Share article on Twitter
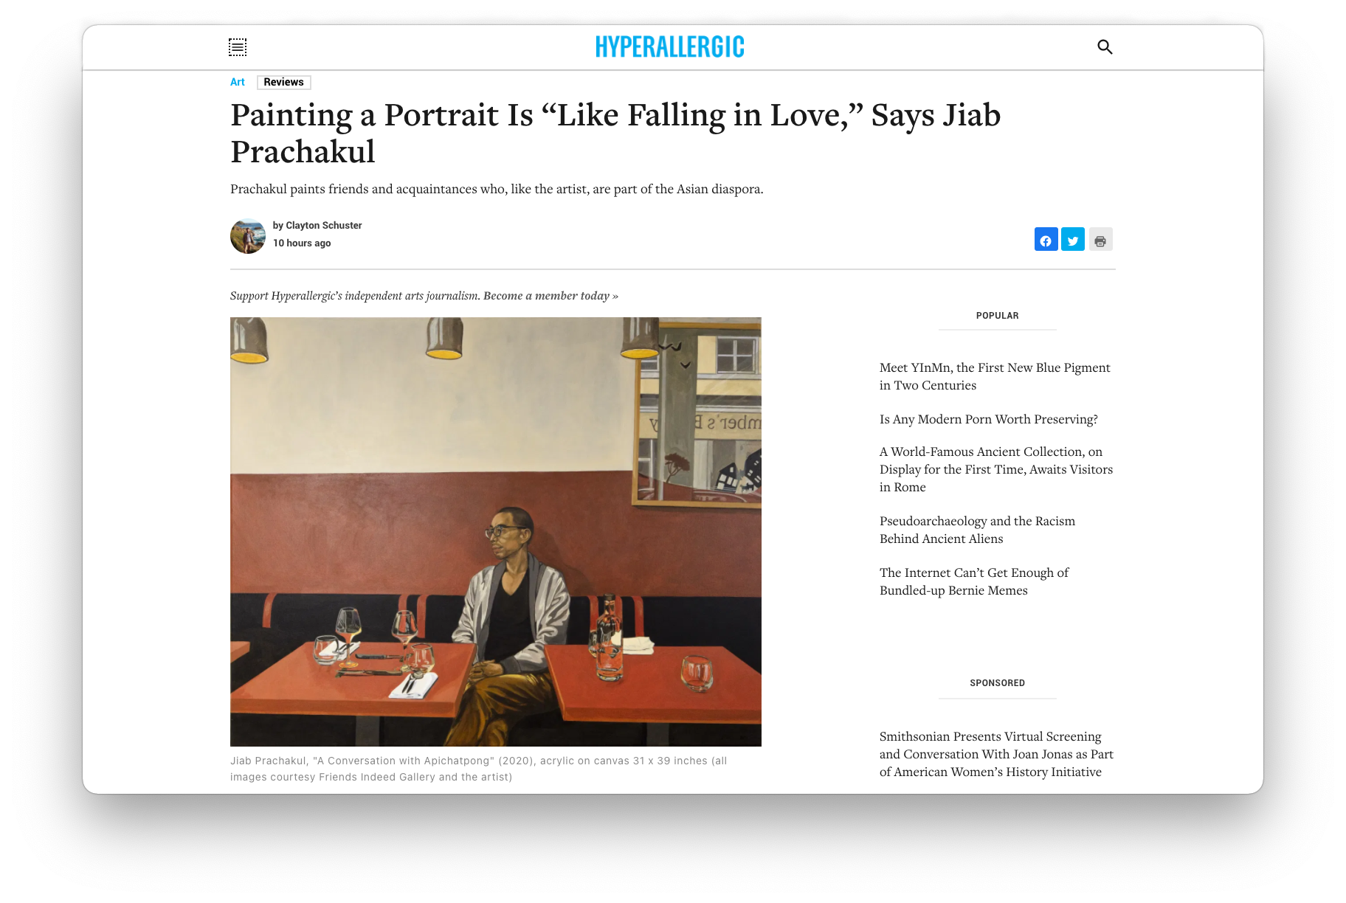 [1073, 240]
